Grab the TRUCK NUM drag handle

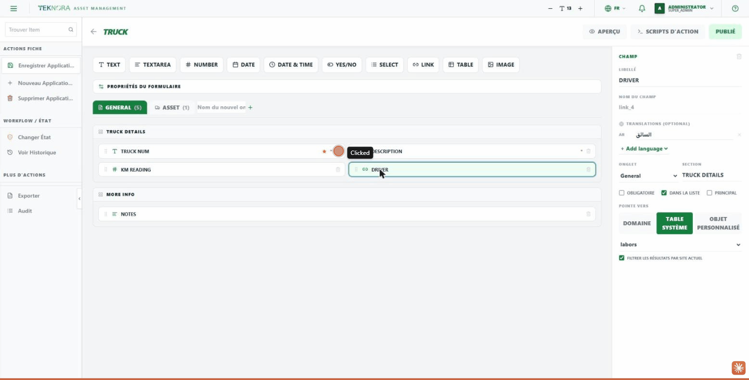pos(106,152)
